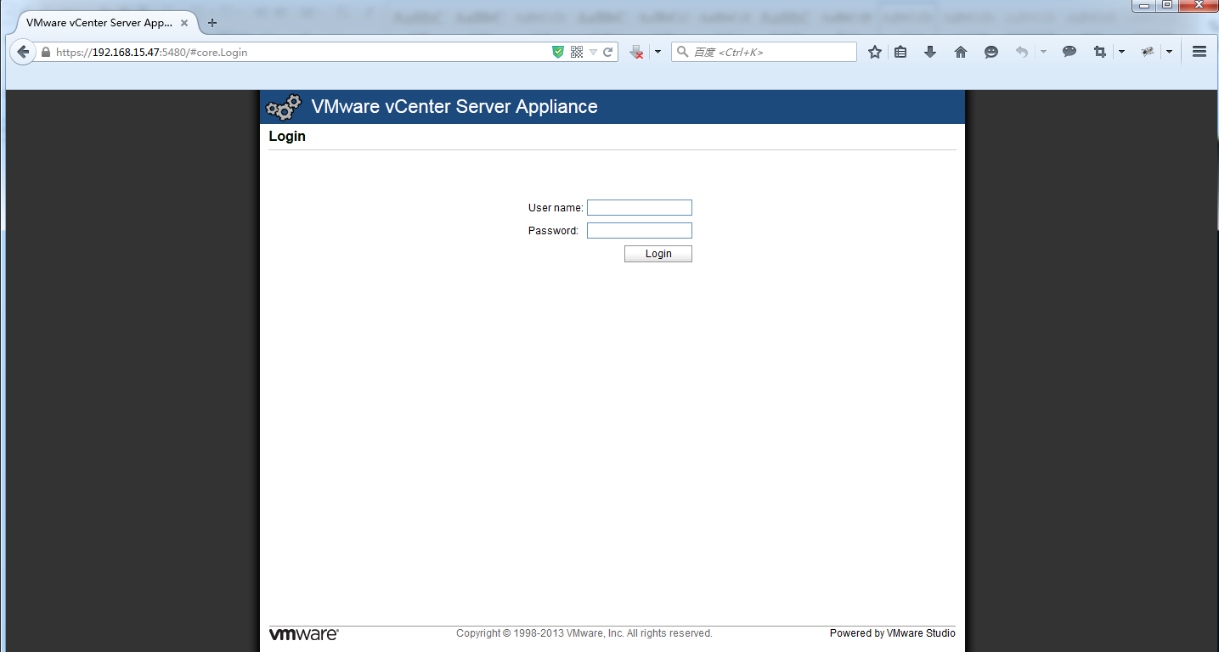
Task: Open a new tab with plus button
Action: pyautogui.click(x=212, y=23)
